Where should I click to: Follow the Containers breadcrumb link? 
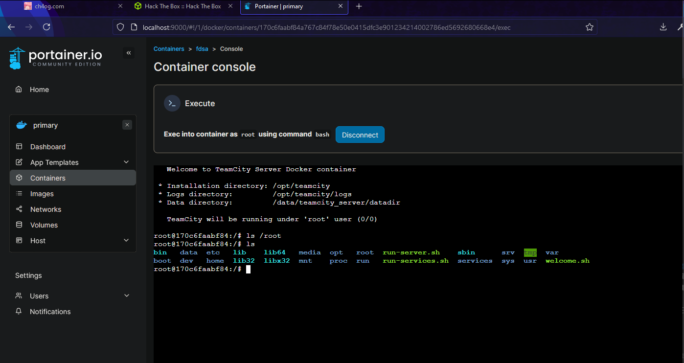click(169, 49)
